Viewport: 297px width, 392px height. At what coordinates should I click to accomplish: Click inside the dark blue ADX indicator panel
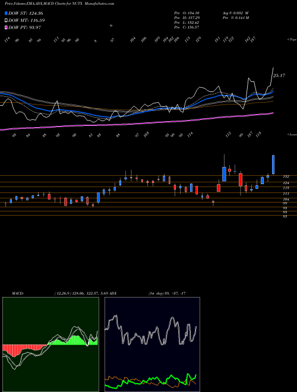point(152,344)
